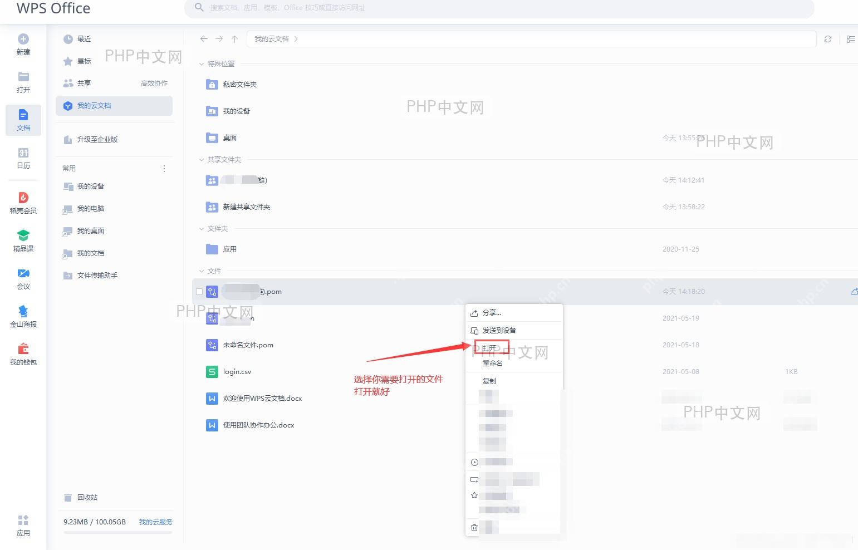858x550 pixels.
Task: Go back with the left arrow
Action: [204, 39]
